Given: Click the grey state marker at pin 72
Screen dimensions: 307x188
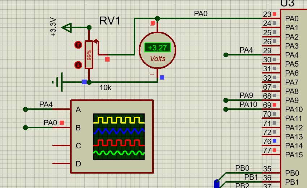Looking at the screenshot, I should (x=274, y=132).
